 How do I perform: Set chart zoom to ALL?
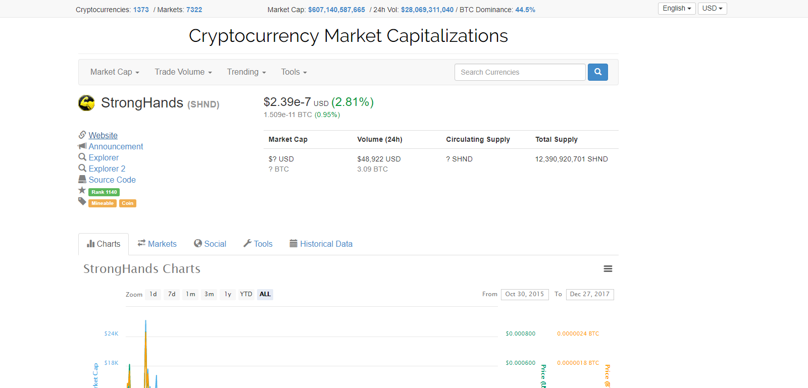[x=265, y=294]
